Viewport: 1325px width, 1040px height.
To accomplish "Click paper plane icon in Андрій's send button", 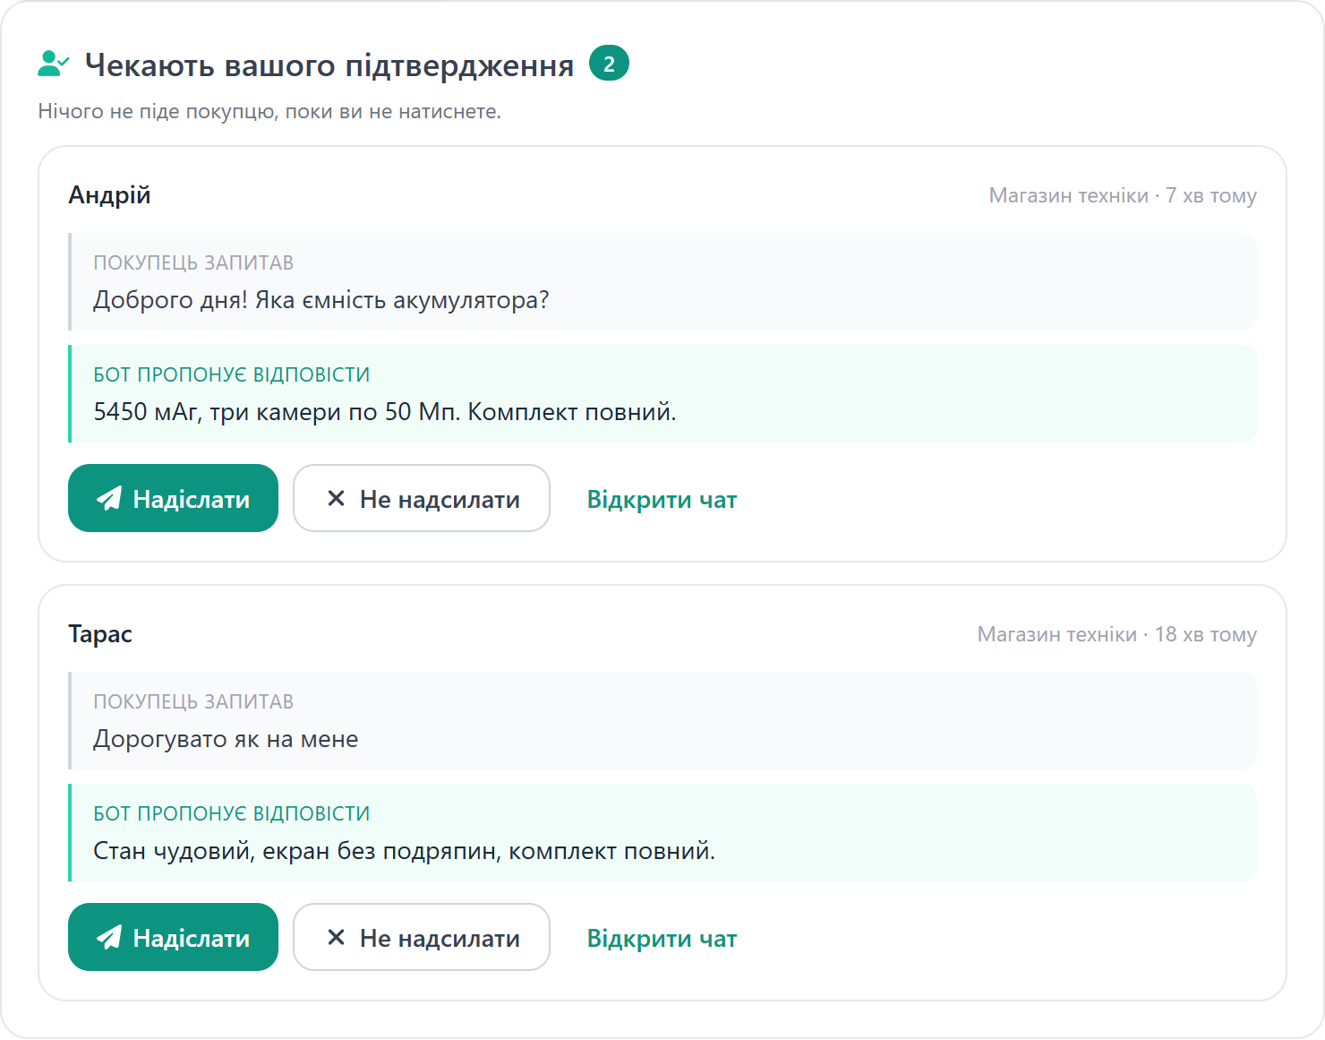I will point(109,499).
